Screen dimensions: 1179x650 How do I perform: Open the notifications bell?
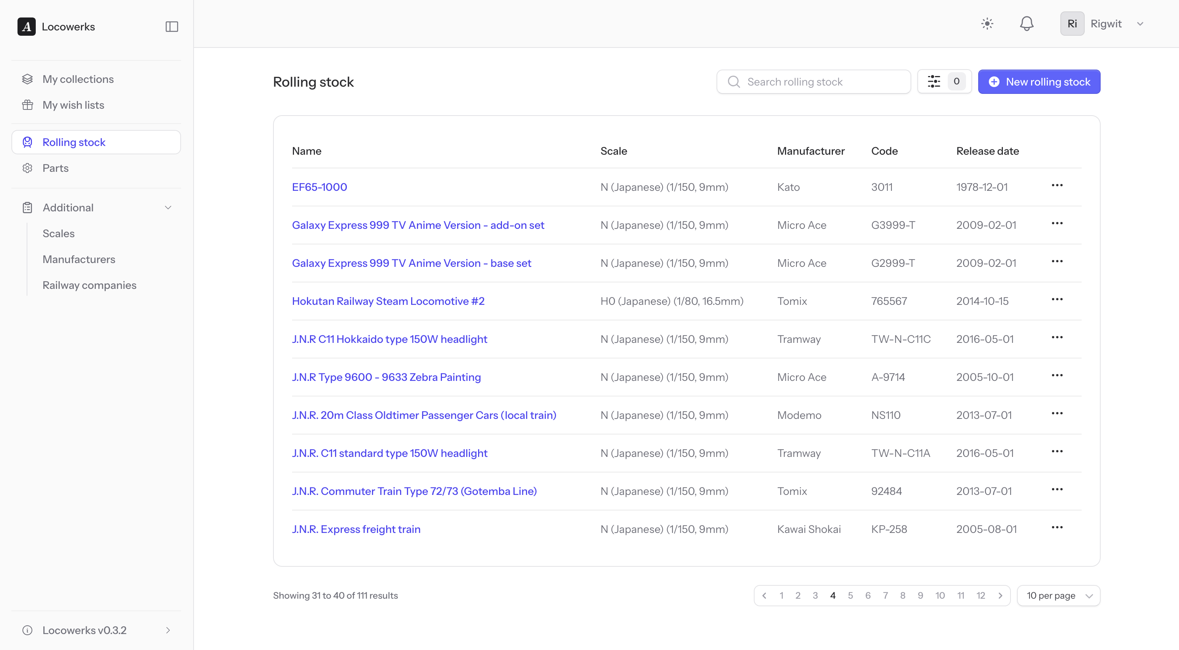point(1026,24)
